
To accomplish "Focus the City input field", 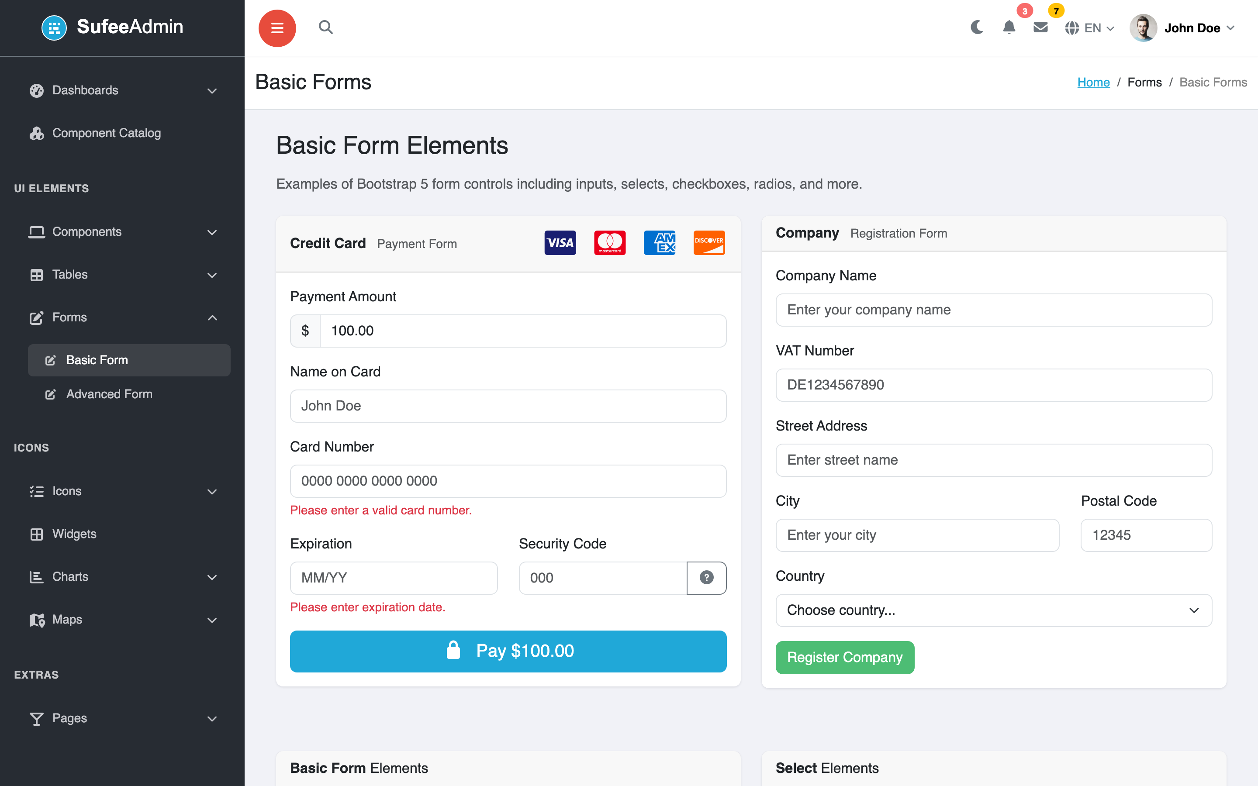I will tap(917, 535).
